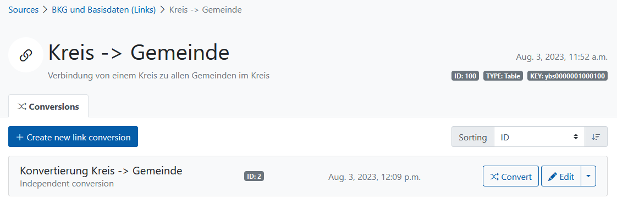Click the pencil icon on the Edit button
This screenshot has width=617, height=204.
coord(553,177)
